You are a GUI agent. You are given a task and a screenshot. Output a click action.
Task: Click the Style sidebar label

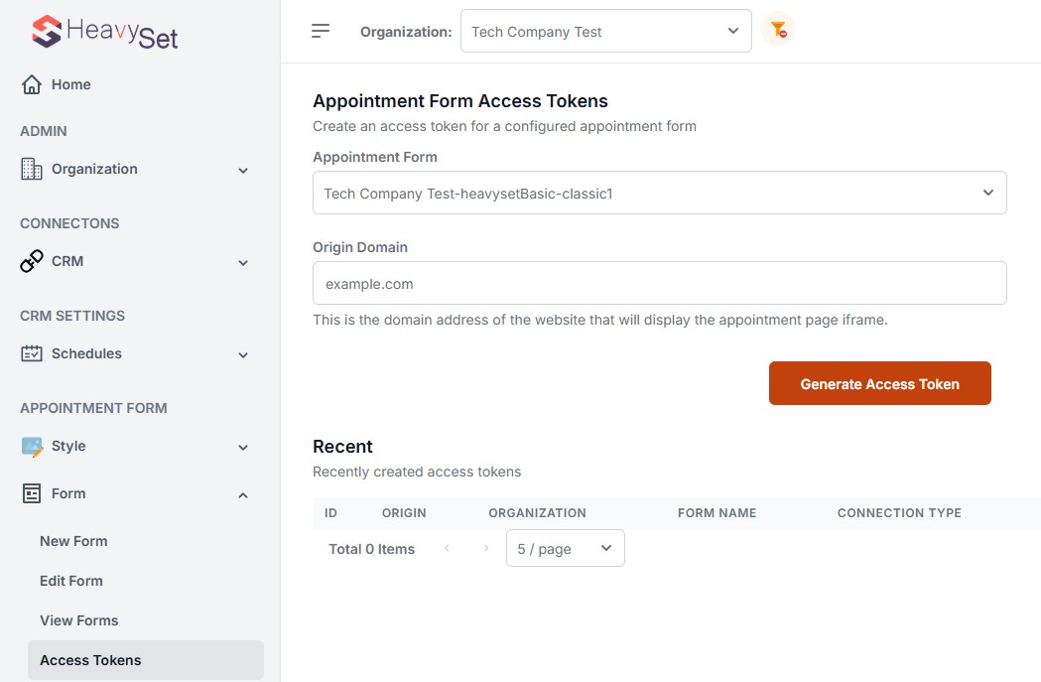pyautogui.click(x=68, y=446)
